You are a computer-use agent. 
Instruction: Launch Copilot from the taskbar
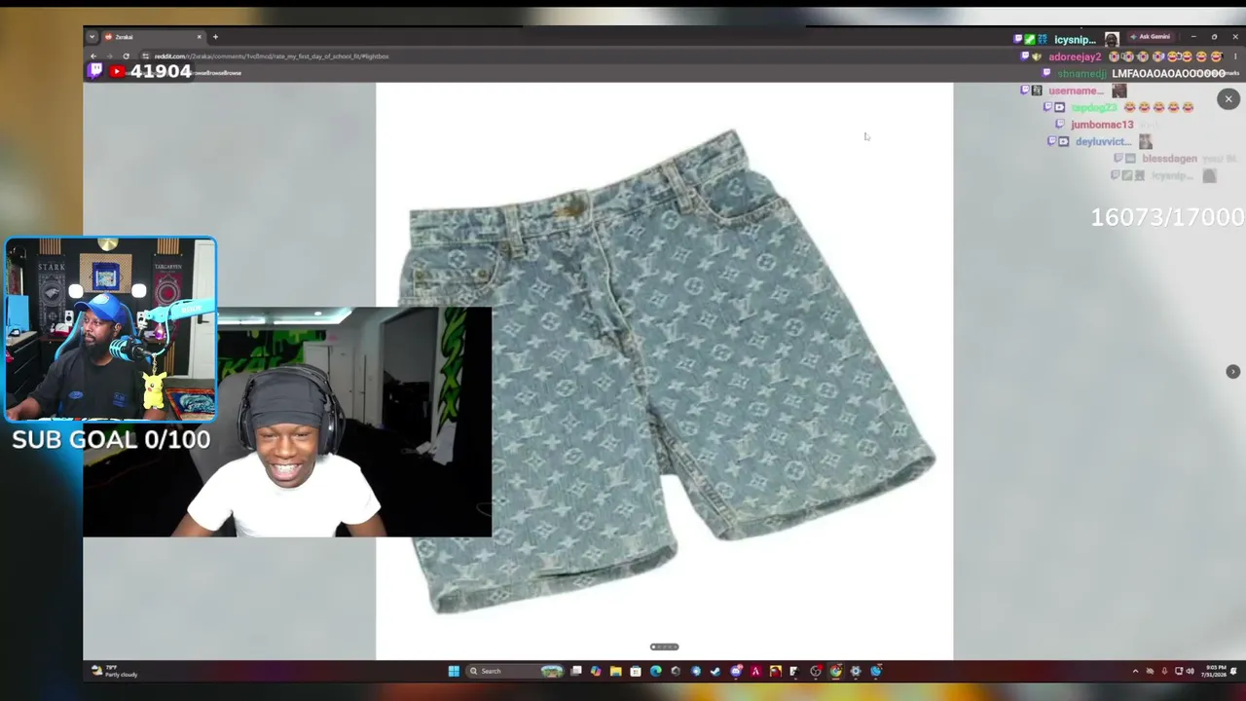coord(596,671)
